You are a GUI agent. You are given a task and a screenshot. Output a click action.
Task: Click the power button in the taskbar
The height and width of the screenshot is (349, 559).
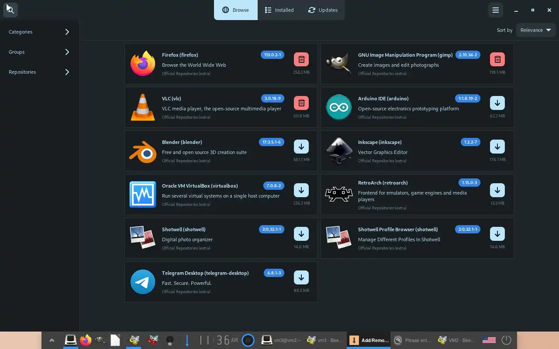pos(506,340)
